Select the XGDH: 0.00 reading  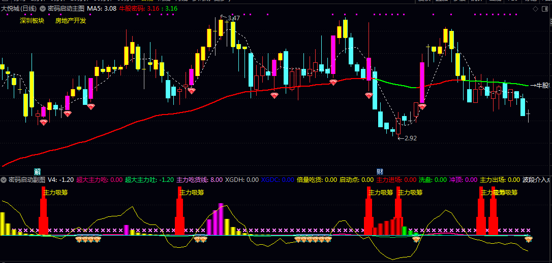[x=242, y=180]
